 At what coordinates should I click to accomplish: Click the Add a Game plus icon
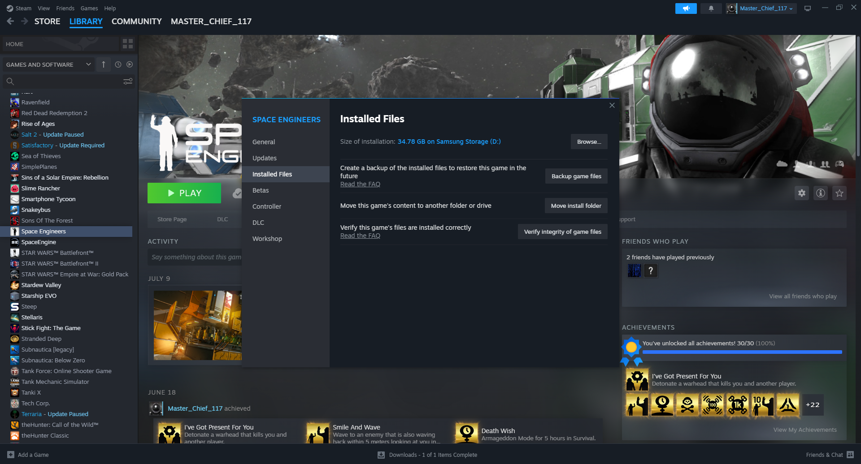click(x=11, y=455)
